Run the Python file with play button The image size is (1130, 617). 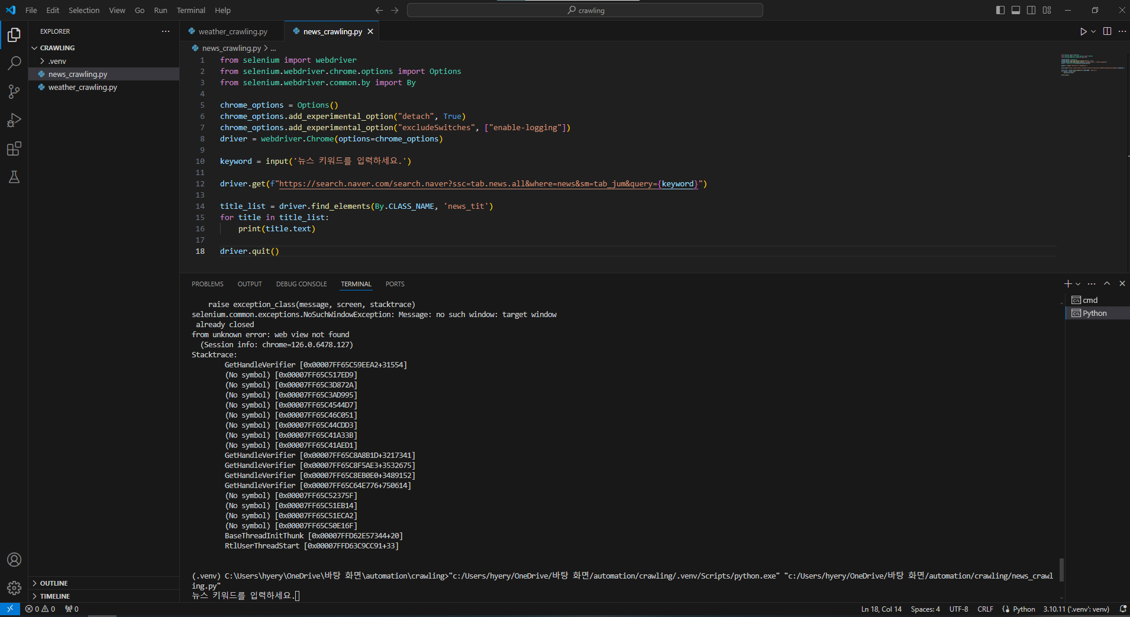pos(1083,31)
